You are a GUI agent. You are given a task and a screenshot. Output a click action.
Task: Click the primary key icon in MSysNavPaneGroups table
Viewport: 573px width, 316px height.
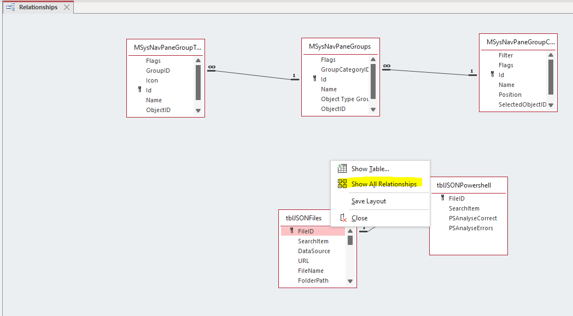tap(314, 79)
